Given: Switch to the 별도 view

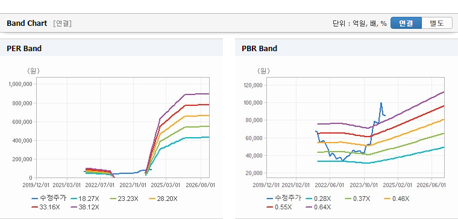Looking at the screenshot, I should tap(437, 23).
